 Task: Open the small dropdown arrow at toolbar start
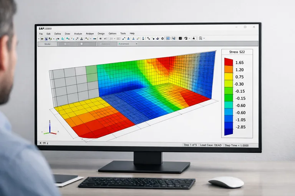pos(38,39)
